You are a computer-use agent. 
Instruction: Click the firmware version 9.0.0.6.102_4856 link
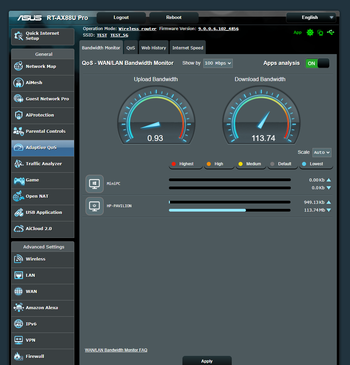(218, 29)
